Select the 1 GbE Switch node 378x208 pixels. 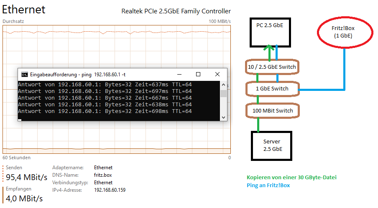click(x=272, y=88)
